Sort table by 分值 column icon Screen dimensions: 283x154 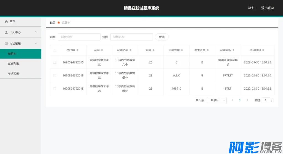point(153,50)
